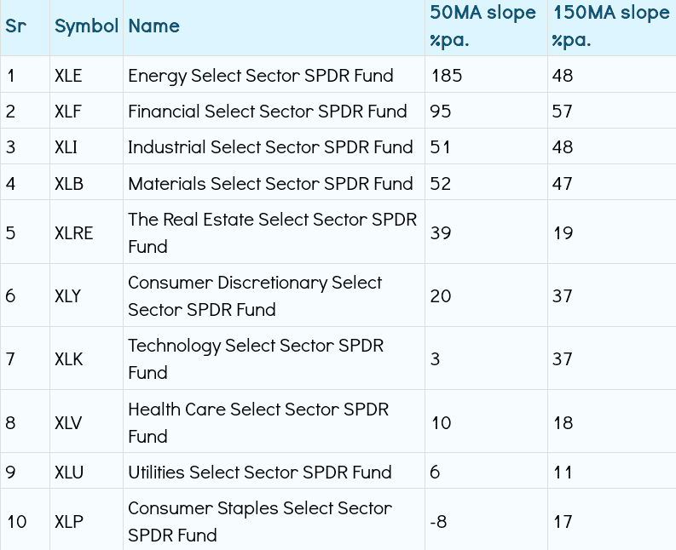
Task: Click Energy Select Sector SPDR Fund name
Action: click(260, 76)
